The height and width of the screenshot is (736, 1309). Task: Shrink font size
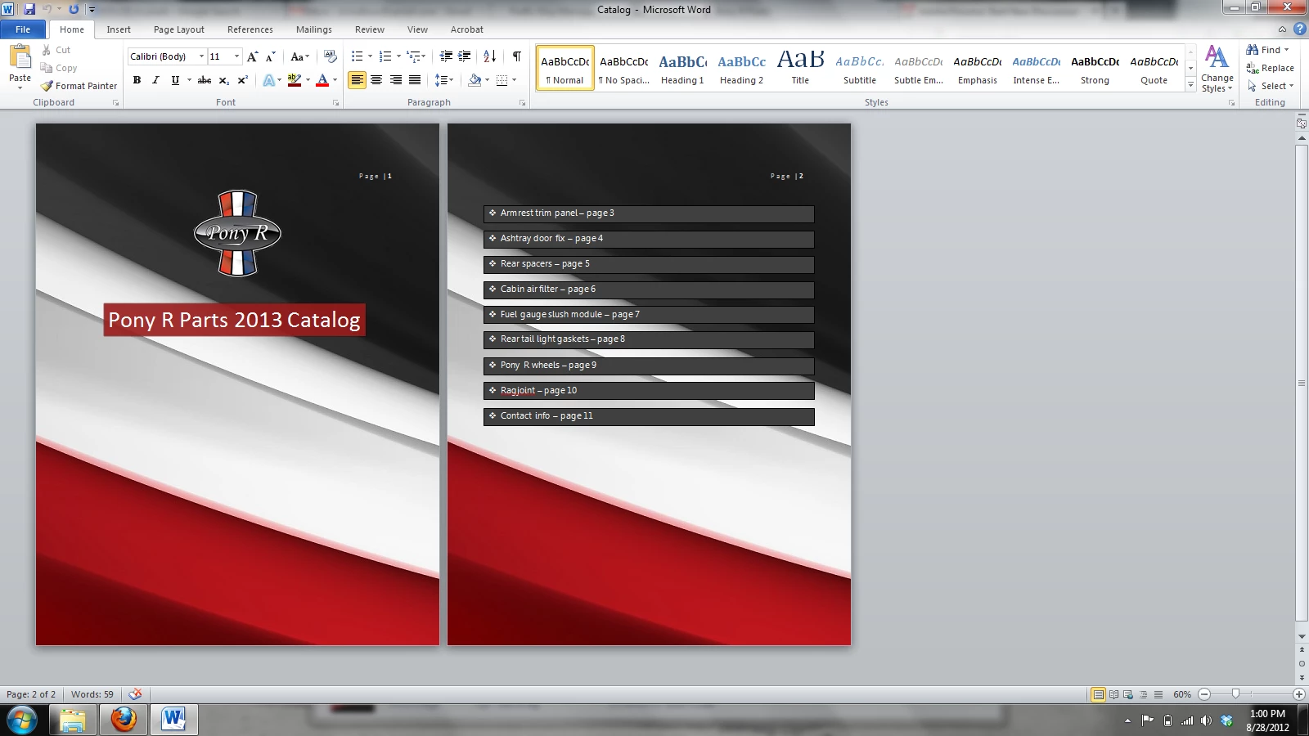pyautogui.click(x=271, y=56)
